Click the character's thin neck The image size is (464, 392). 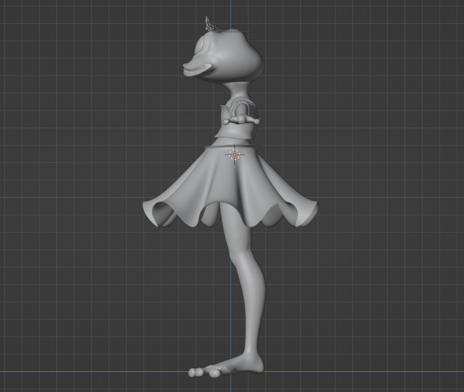click(240, 91)
